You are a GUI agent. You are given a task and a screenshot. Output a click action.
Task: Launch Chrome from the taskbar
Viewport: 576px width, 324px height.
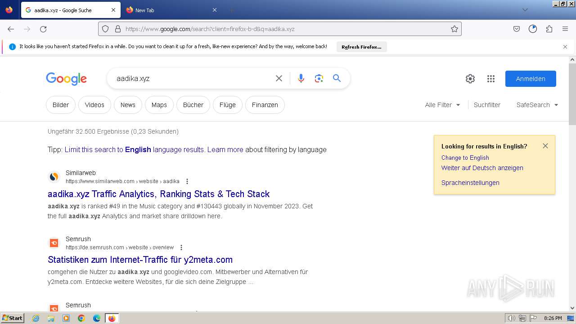[81, 318]
